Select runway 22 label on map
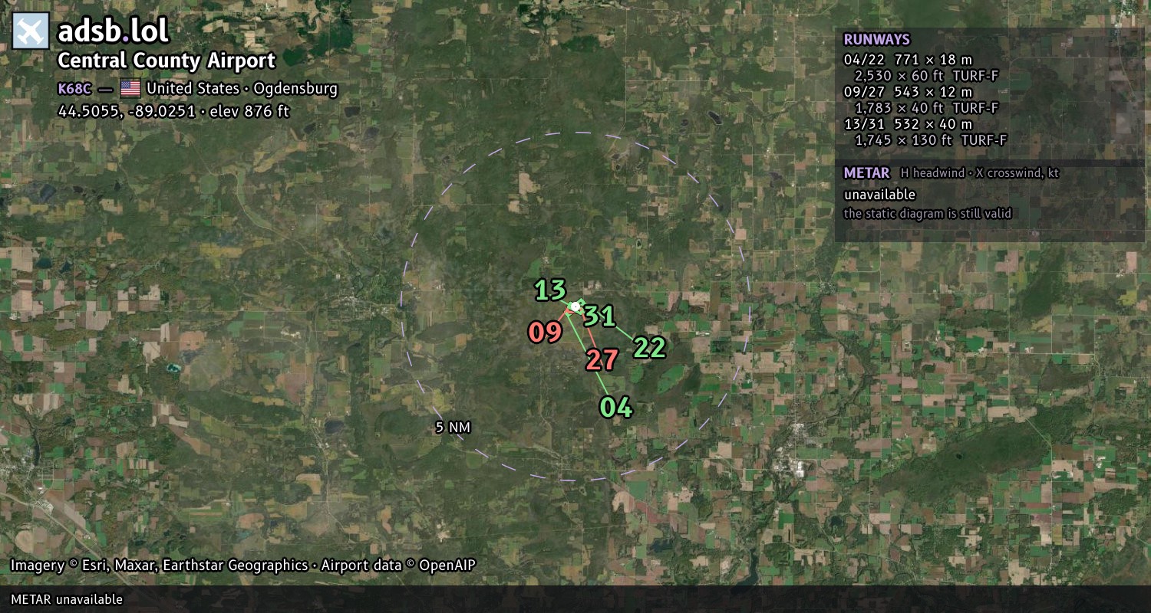1151x613 pixels. (649, 348)
